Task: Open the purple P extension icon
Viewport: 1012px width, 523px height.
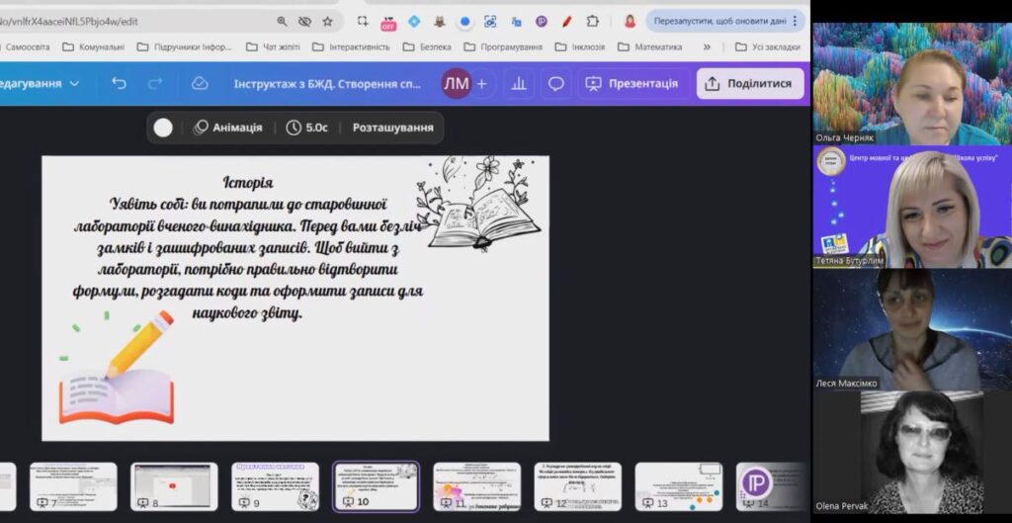Action: [542, 22]
